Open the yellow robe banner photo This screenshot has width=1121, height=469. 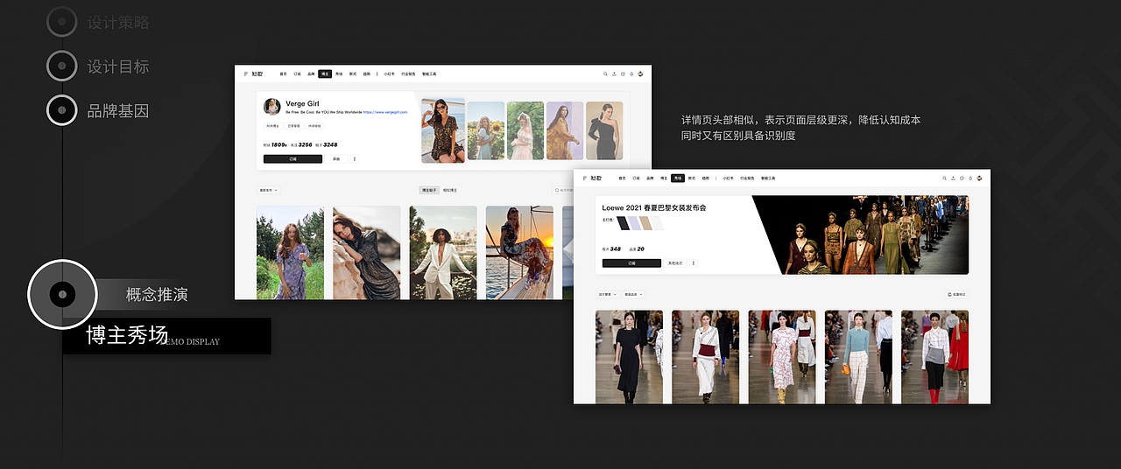coord(565,130)
